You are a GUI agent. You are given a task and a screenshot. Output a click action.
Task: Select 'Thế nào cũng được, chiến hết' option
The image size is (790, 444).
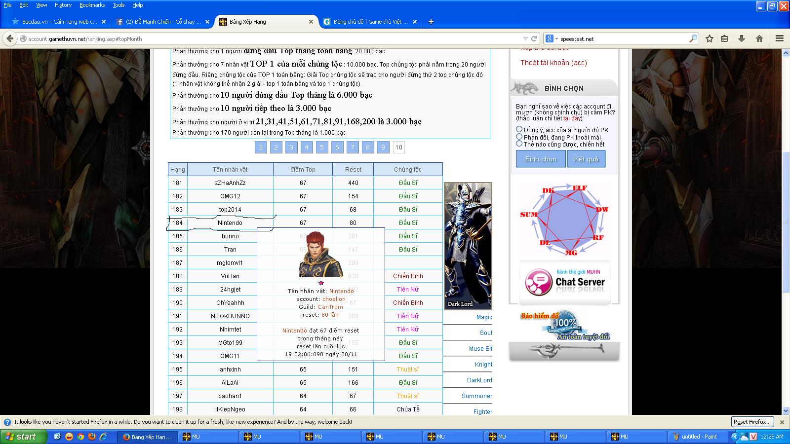[x=519, y=144]
